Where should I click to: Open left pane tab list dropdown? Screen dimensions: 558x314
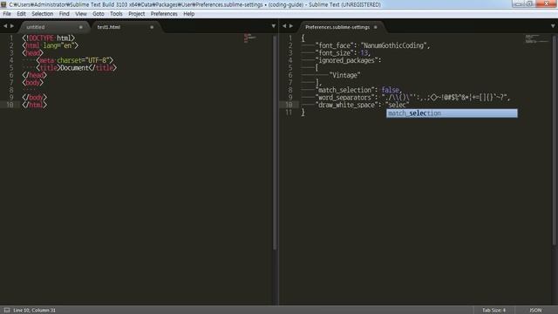pyautogui.click(x=273, y=26)
